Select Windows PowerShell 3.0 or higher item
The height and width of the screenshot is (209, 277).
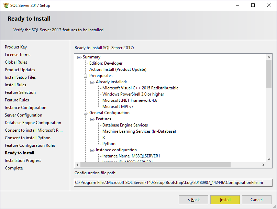[133, 94]
